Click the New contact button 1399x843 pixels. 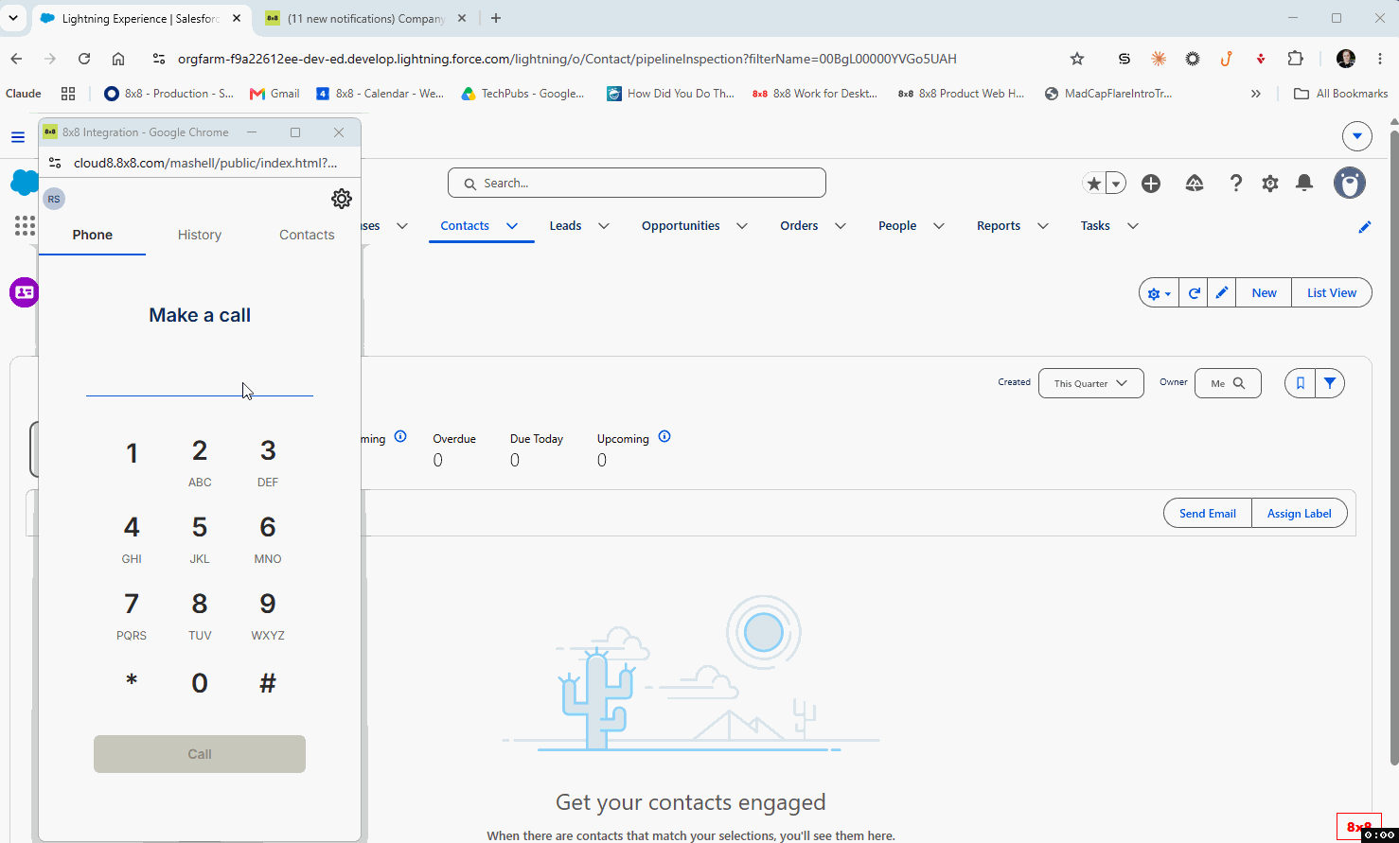pyautogui.click(x=1264, y=293)
